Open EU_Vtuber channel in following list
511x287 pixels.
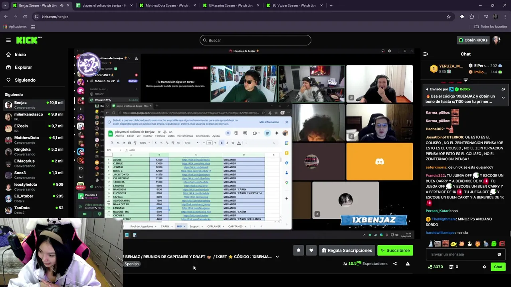point(34,198)
